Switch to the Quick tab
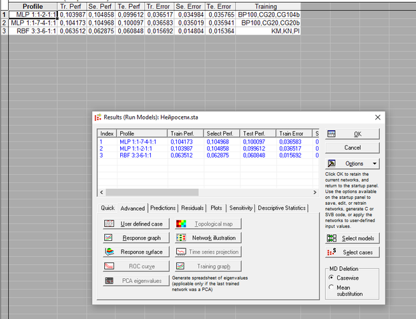The image size is (416, 319). (x=108, y=208)
